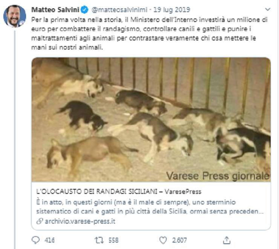Click the reply speech bubble icon
Screen dimensions: 279x249
pyautogui.click(x=35, y=240)
